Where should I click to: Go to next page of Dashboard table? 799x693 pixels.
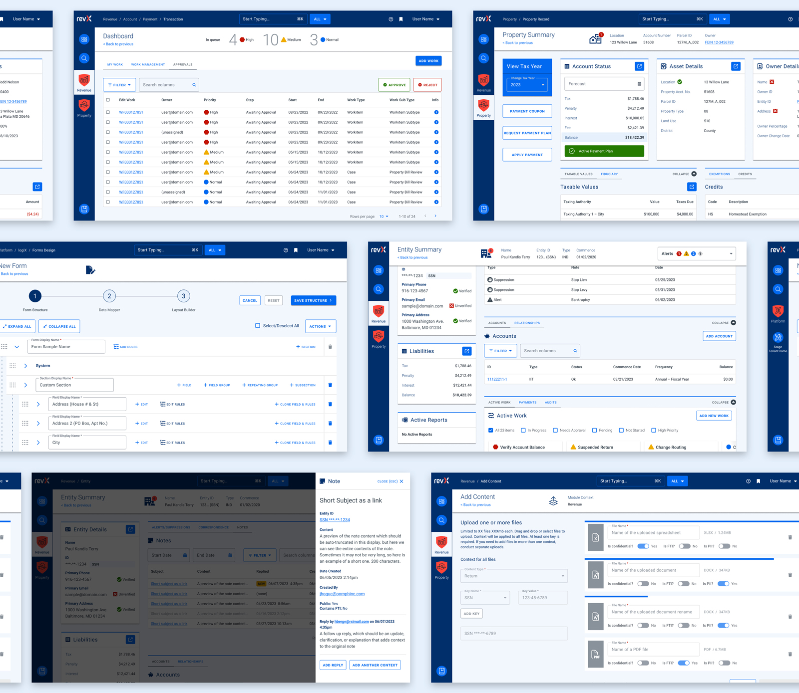(435, 216)
